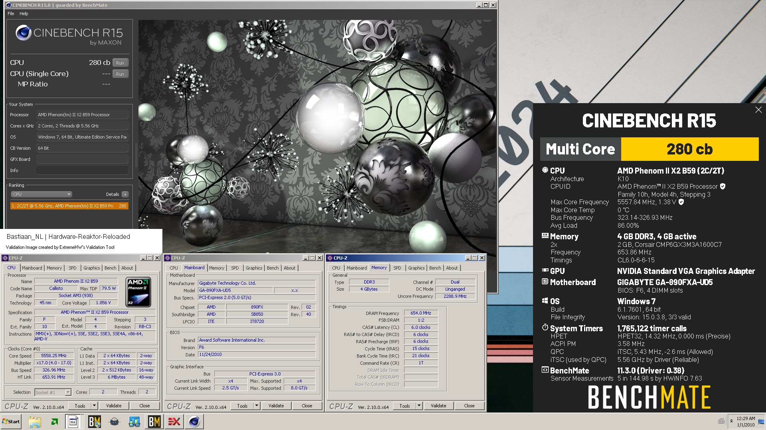The height and width of the screenshot is (430, 766).
Task: Close the BenchMate result overlay with X
Action: click(758, 110)
